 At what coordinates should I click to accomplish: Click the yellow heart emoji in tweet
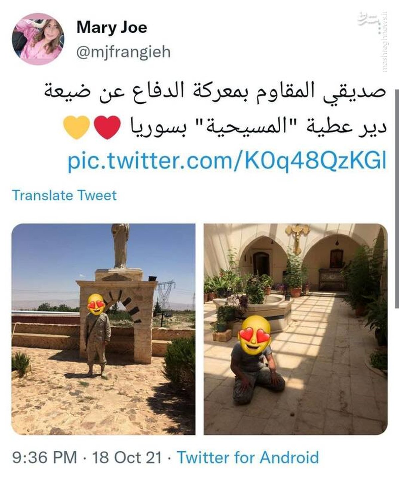click(76, 128)
